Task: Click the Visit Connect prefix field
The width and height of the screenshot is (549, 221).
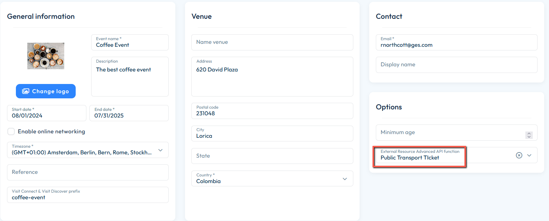Action: [x=88, y=197]
